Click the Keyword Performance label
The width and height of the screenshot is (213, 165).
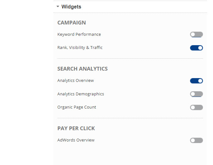point(79,35)
